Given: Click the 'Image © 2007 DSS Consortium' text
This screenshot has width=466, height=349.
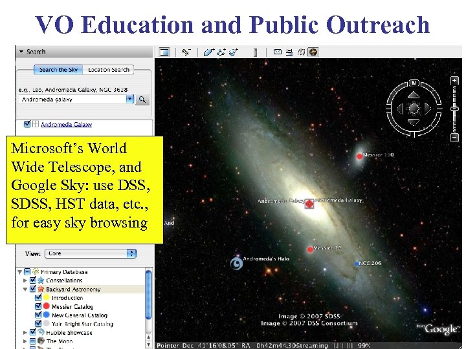Looking at the screenshot, I should pos(309,323).
